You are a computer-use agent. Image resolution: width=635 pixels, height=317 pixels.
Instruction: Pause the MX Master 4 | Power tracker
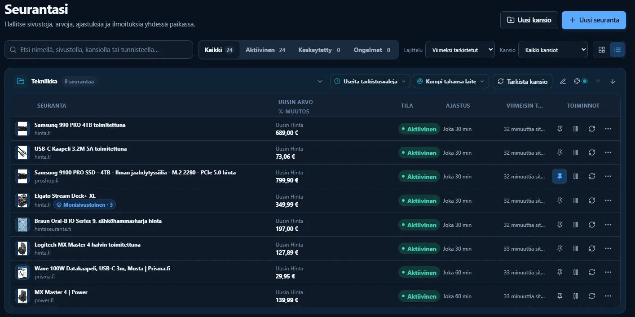(x=576, y=296)
